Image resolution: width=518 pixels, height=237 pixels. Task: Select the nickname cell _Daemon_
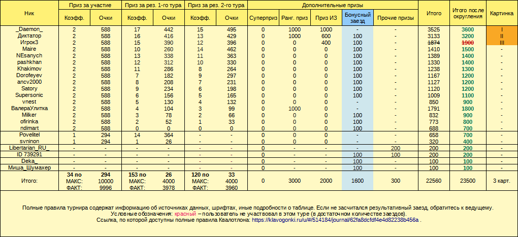click(29, 29)
